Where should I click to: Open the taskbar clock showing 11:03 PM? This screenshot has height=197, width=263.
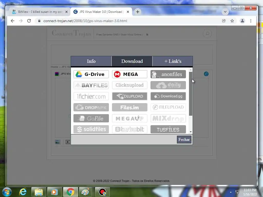tap(250, 192)
